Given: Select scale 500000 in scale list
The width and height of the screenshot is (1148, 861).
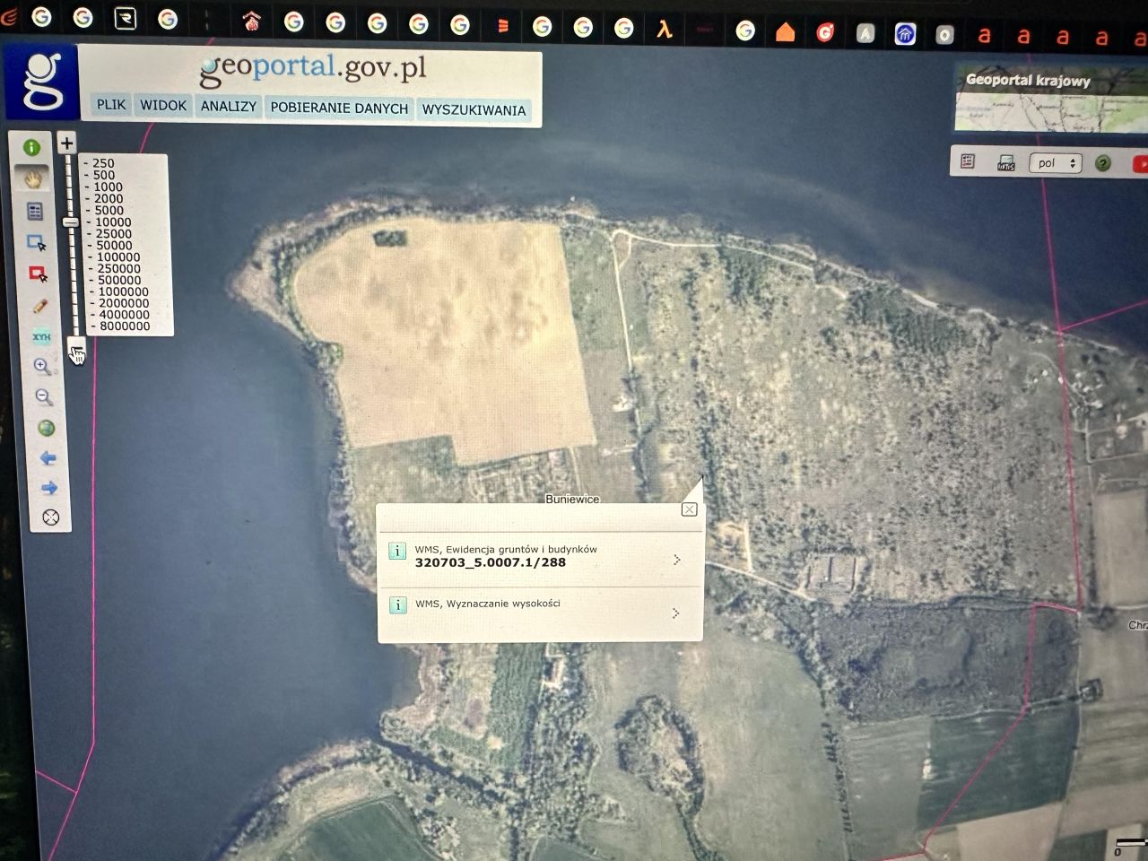Looking at the screenshot, I should click(x=119, y=281).
